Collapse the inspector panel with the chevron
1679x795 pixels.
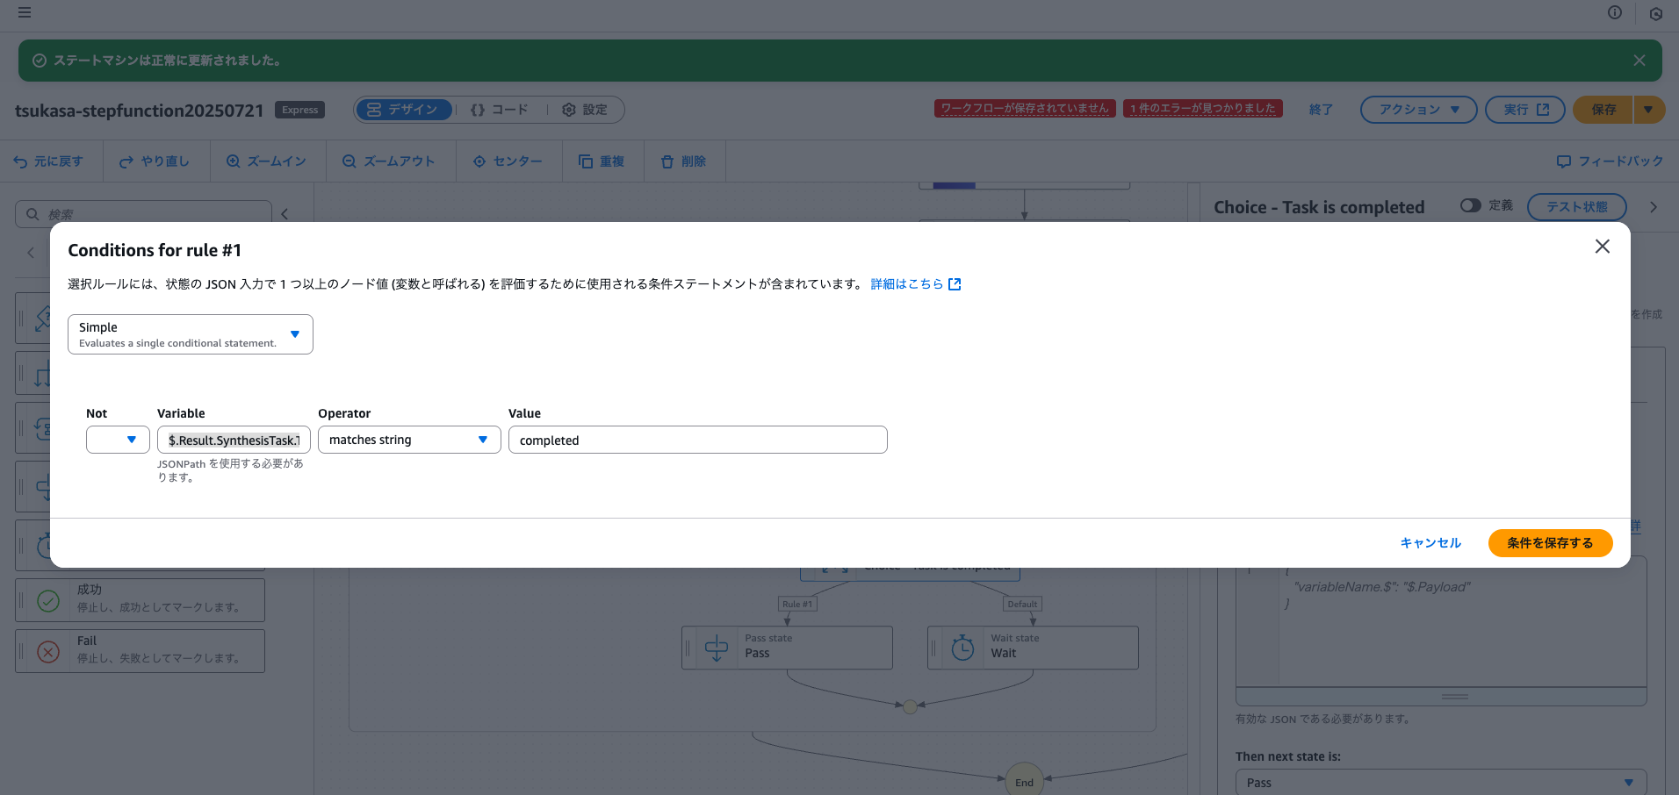coord(1654,207)
